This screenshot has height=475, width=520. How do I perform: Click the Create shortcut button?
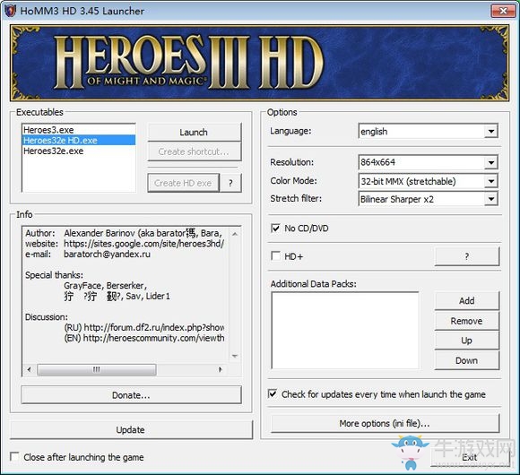point(194,151)
